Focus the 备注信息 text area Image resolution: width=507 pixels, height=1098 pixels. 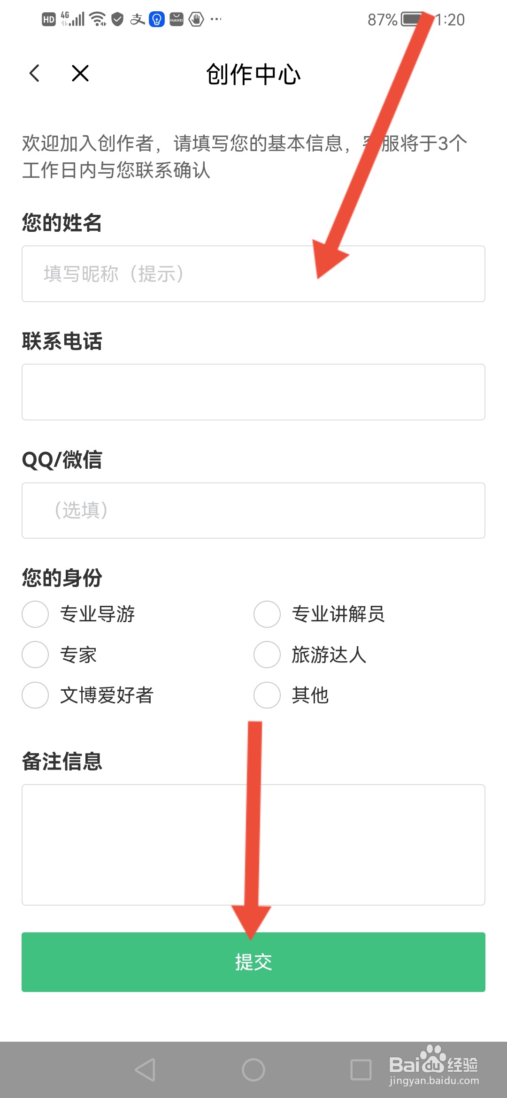[x=253, y=845]
